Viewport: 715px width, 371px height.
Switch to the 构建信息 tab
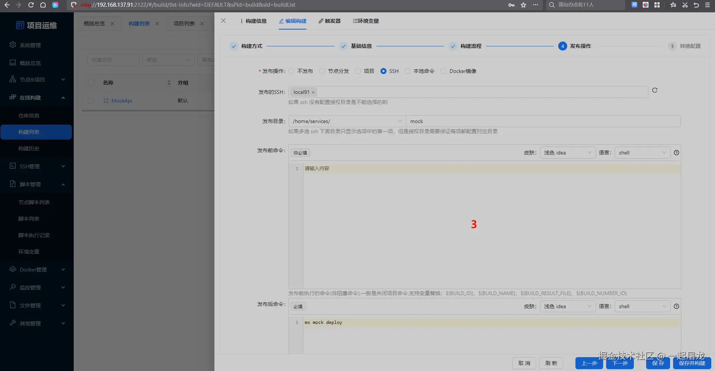[x=254, y=21]
